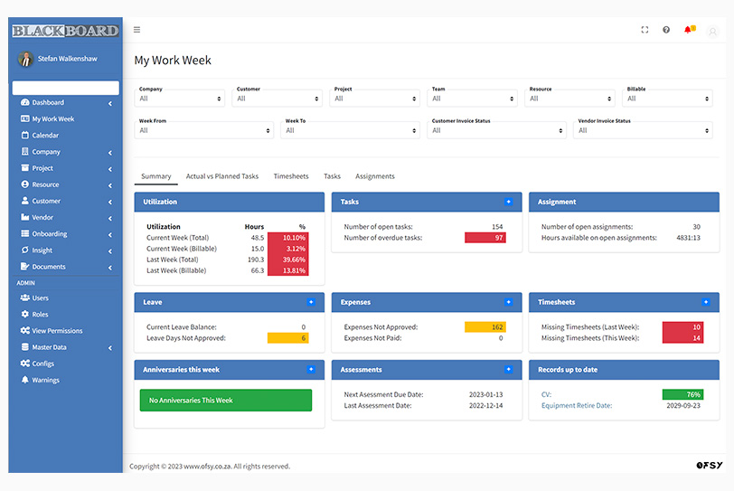Click the plus icon on Timesheets card

pos(705,302)
